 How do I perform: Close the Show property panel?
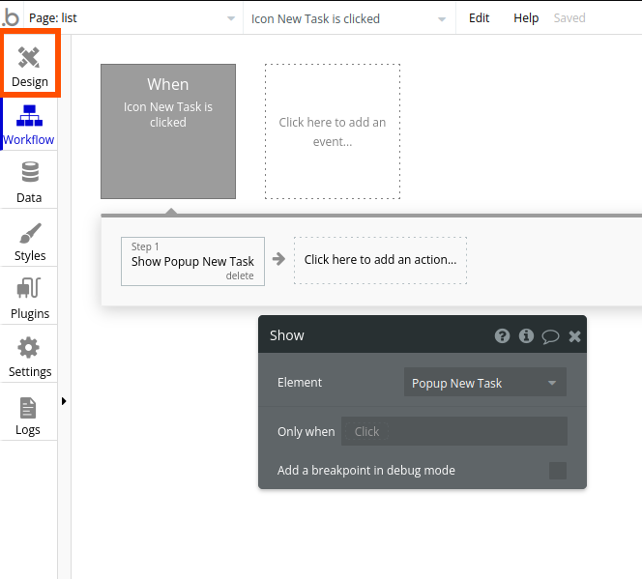[574, 336]
